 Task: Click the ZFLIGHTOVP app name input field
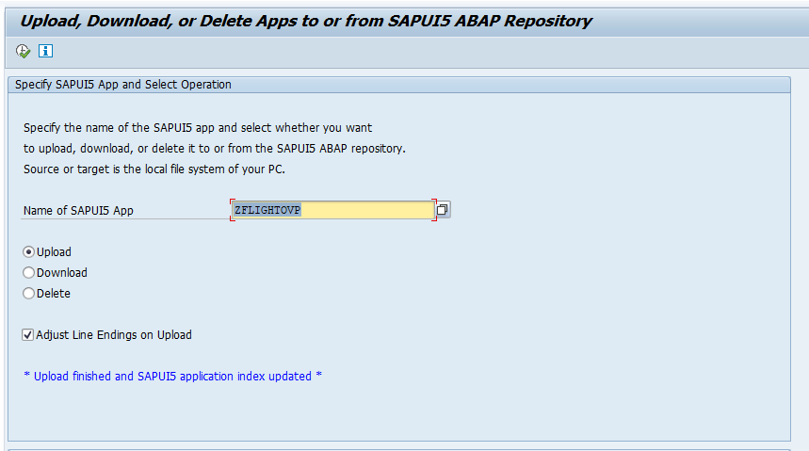tap(332, 210)
